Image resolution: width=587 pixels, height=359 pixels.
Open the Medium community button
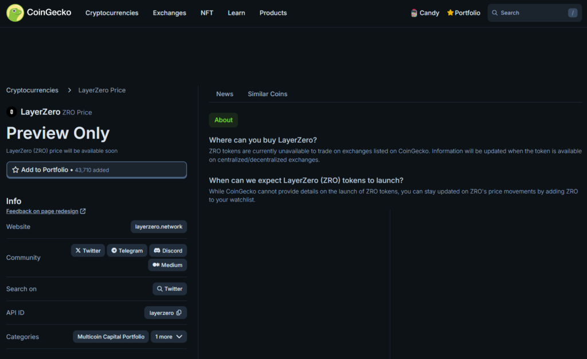click(x=167, y=265)
